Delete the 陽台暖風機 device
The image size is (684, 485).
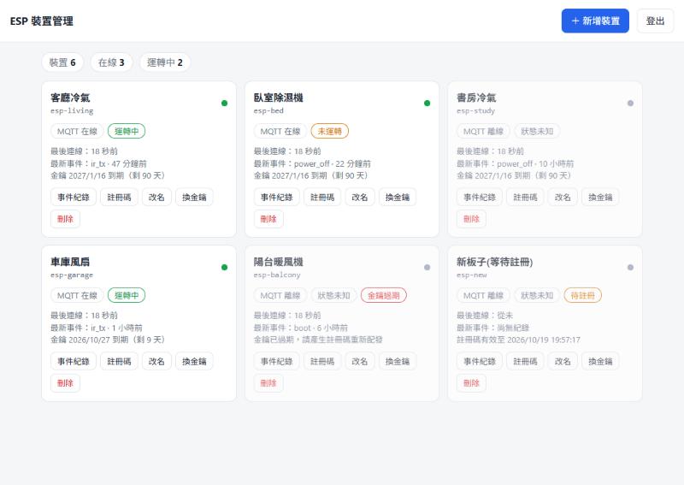tap(268, 383)
